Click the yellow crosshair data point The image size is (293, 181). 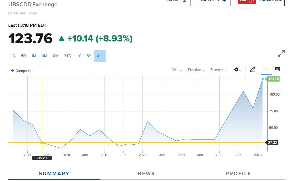point(42,143)
